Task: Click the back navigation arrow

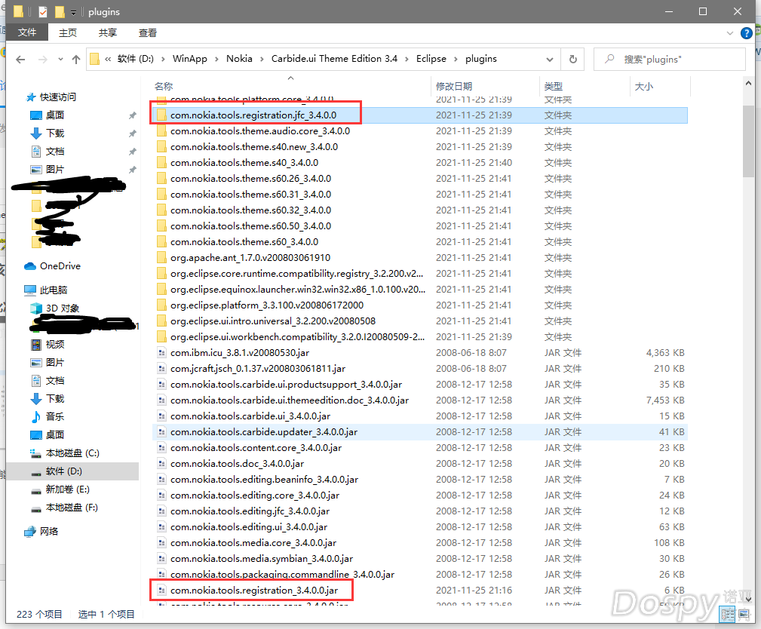Action: pos(20,60)
